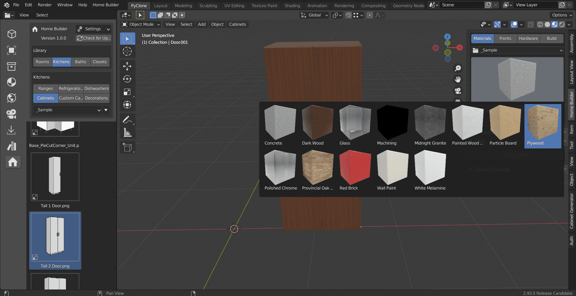Open the Add Cube tool
The height and width of the screenshot is (296, 576).
pos(127,147)
